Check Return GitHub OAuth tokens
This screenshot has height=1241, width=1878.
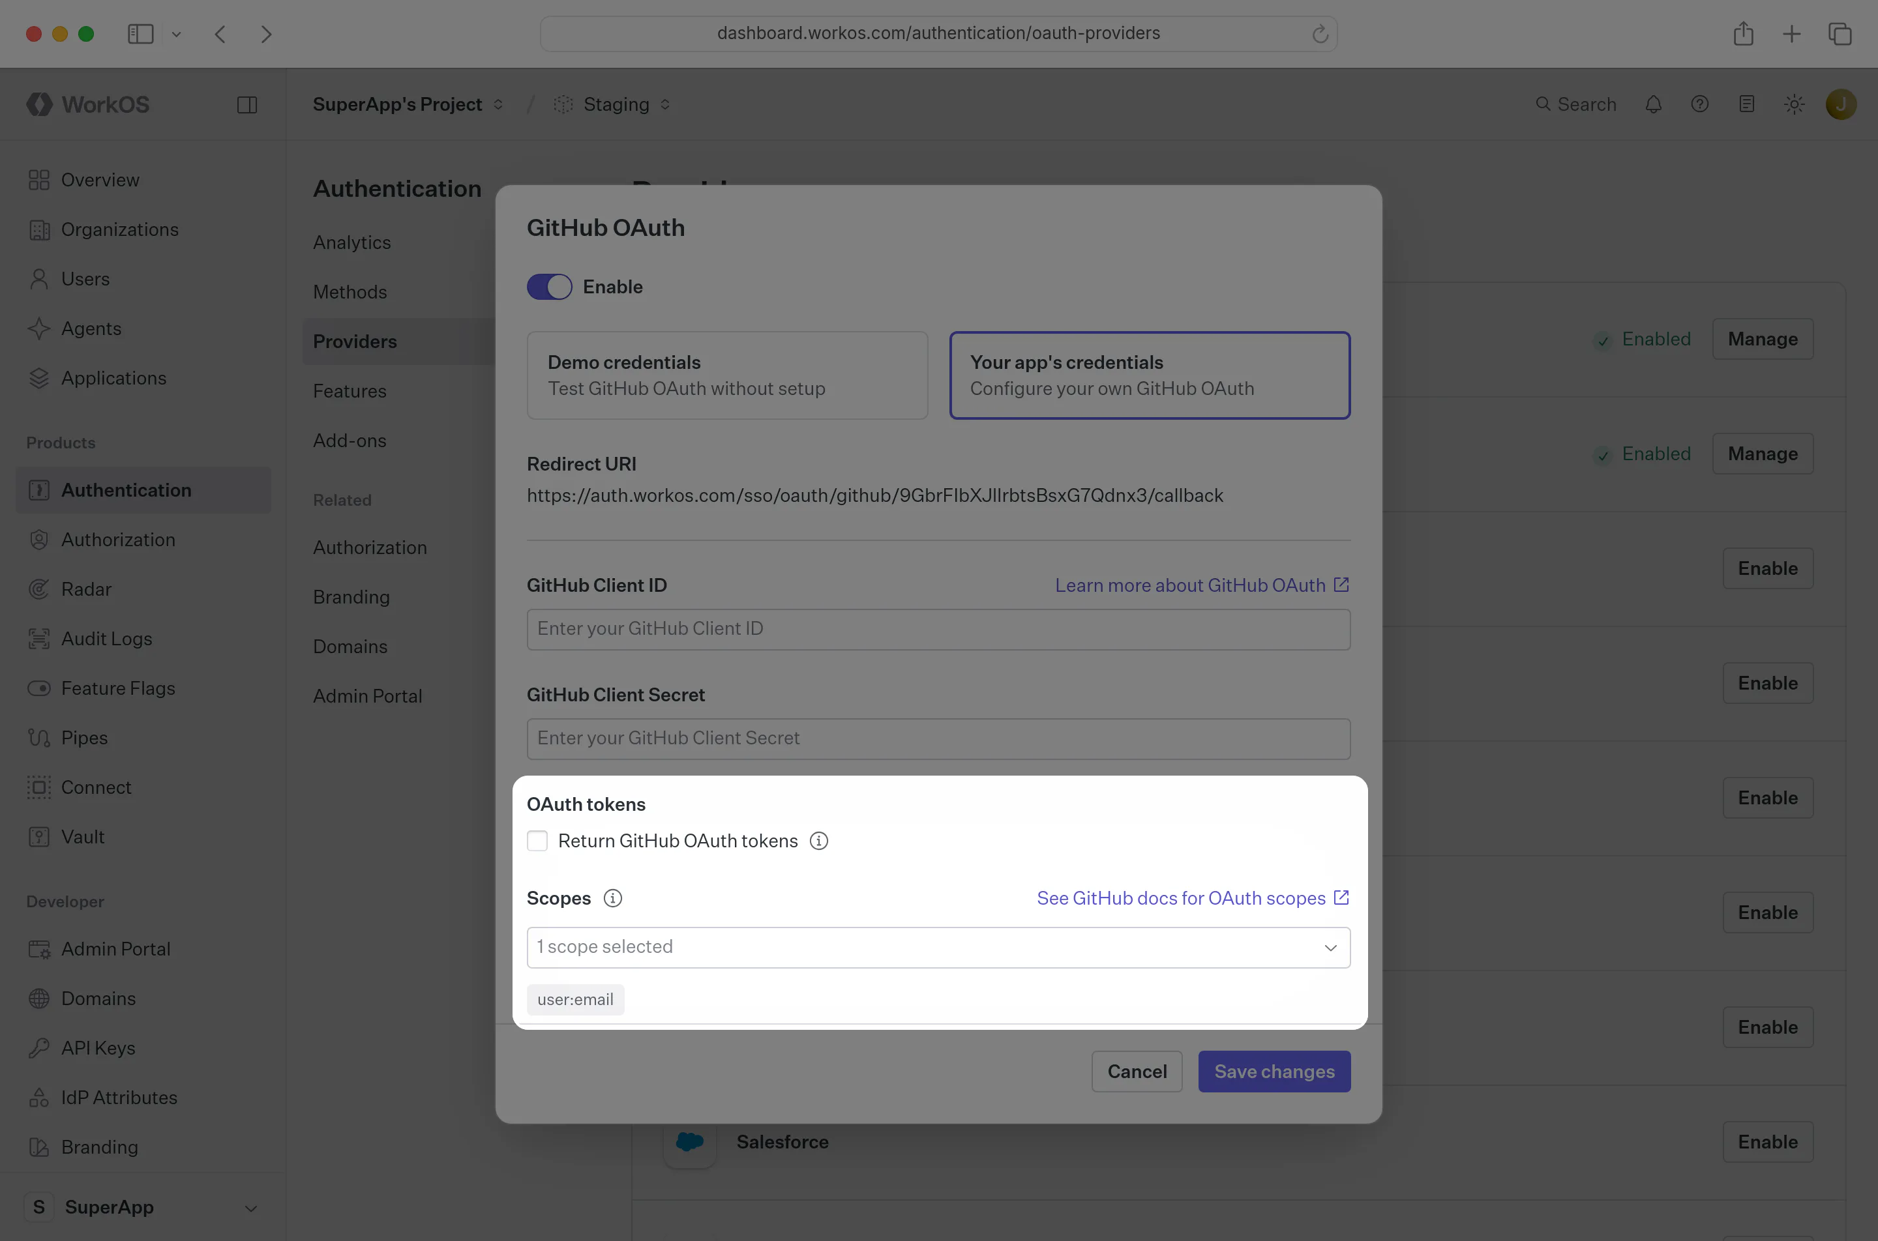[537, 841]
